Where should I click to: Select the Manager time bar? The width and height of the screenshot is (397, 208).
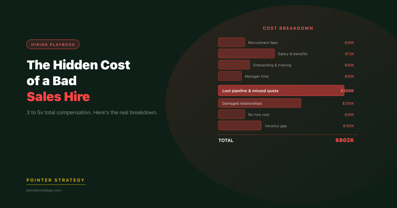[230, 76]
